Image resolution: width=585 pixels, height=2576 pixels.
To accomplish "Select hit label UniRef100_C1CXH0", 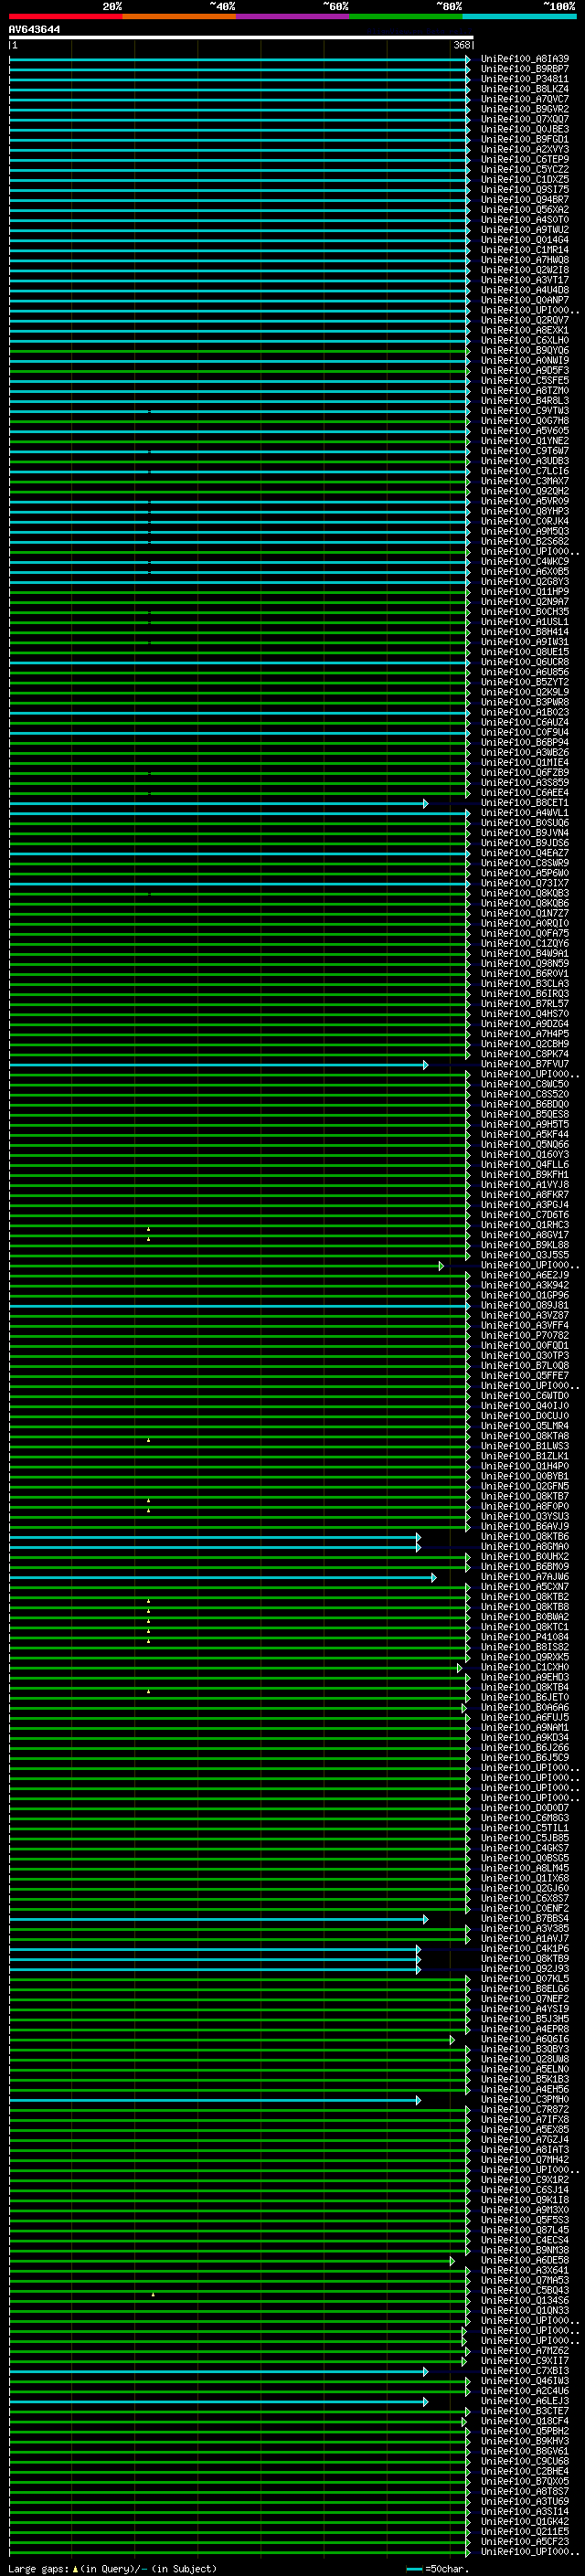I will (x=525, y=1668).
